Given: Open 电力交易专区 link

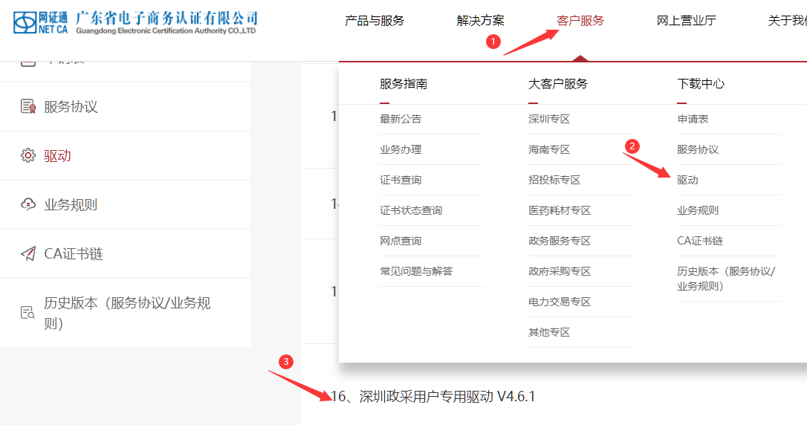Looking at the screenshot, I should (560, 302).
